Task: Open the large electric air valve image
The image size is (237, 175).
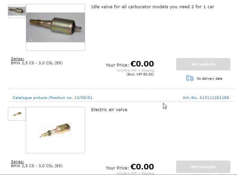Action: click(55, 130)
